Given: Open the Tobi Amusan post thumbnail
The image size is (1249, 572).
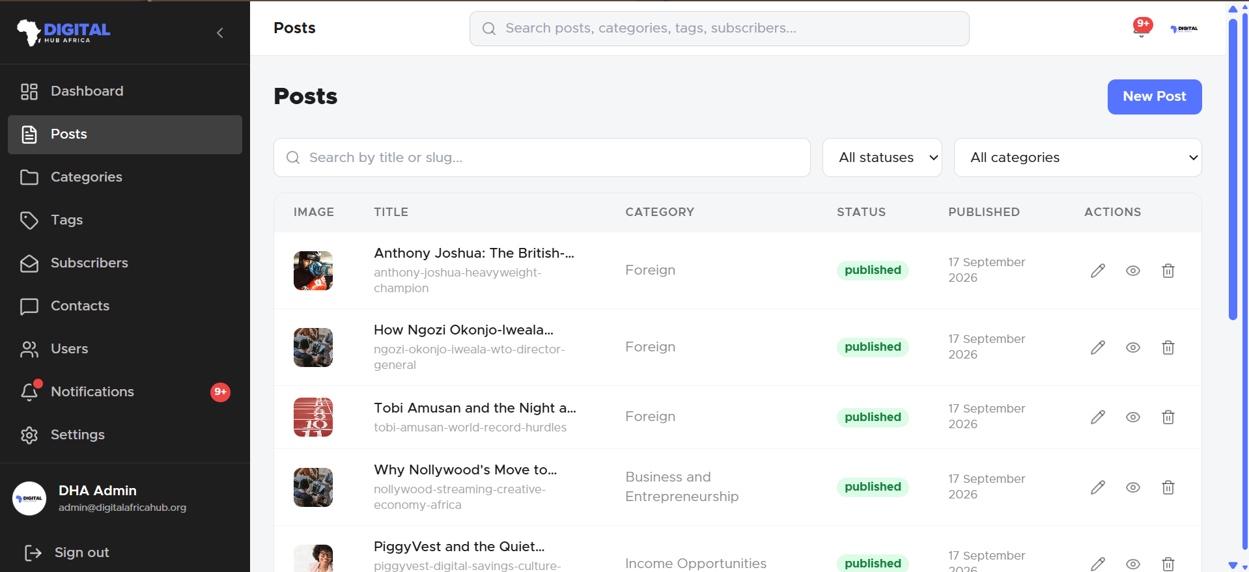Looking at the screenshot, I should click(313, 417).
